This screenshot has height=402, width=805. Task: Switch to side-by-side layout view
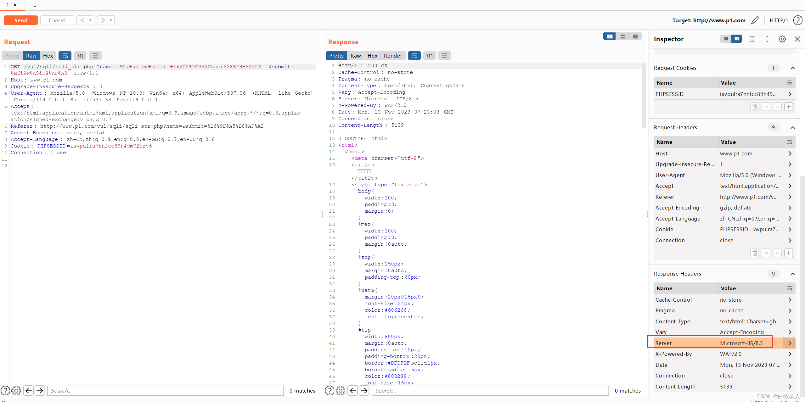[610, 36]
